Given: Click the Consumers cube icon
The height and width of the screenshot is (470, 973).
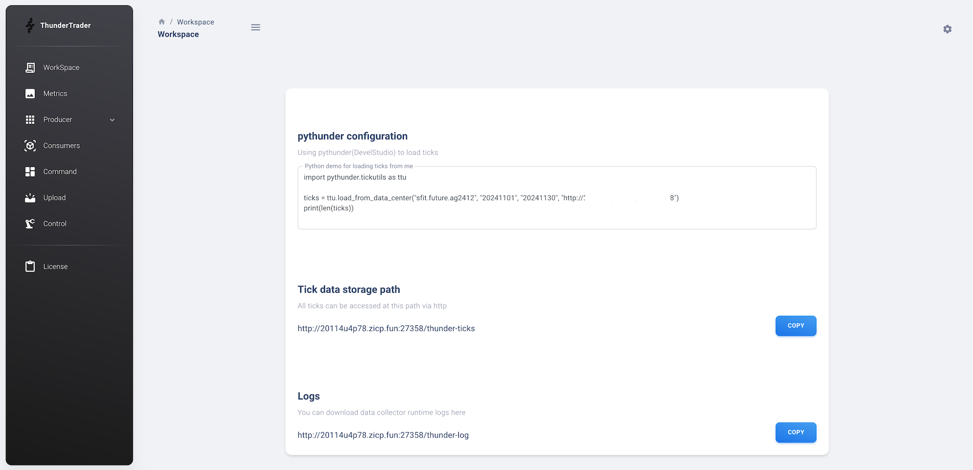Looking at the screenshot, I should (30, 145).
